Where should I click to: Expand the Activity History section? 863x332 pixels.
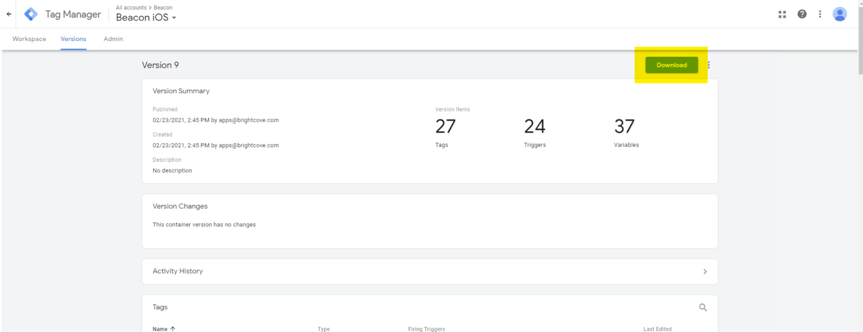tap(705, 272)
